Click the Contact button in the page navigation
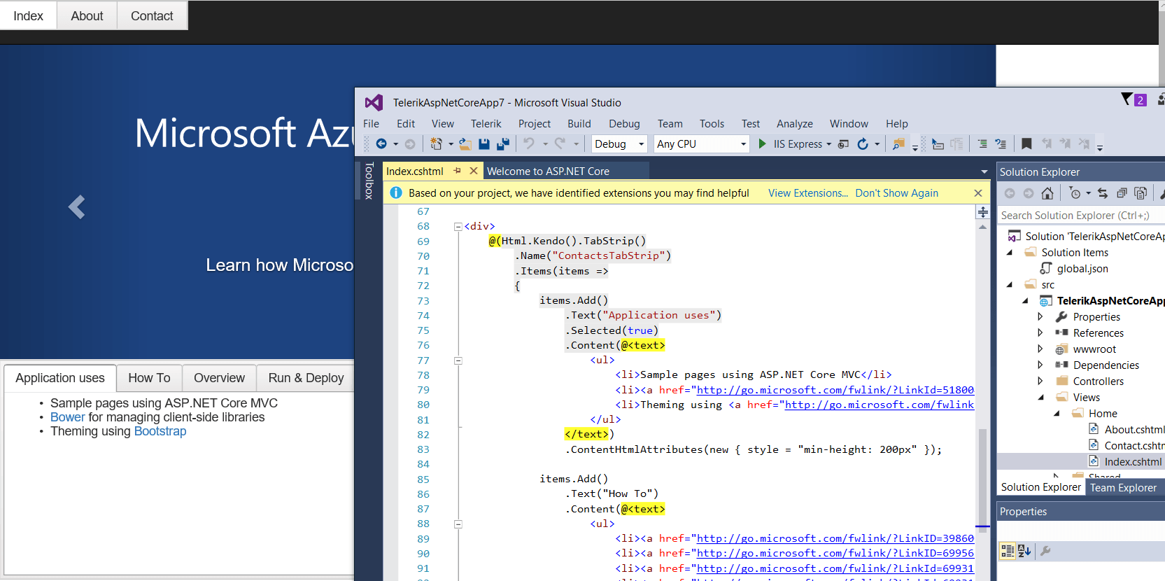Screen dimensions: 1165x581 152,15
